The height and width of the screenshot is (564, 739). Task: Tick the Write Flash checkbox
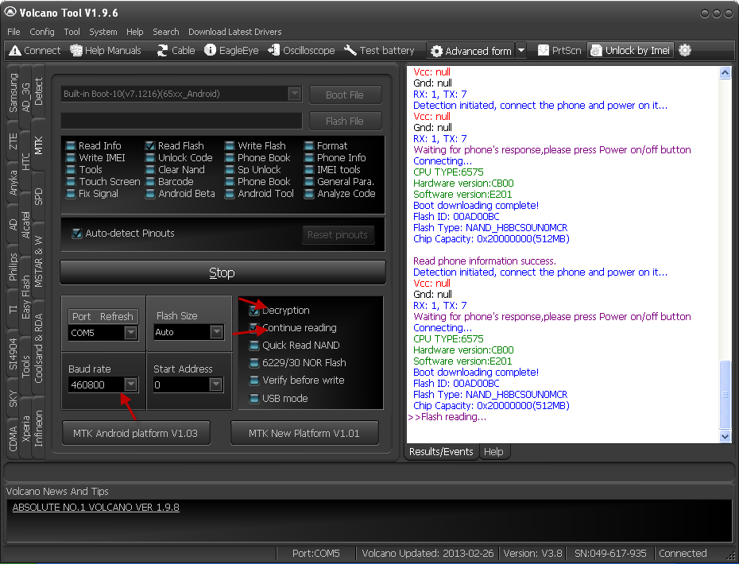pyautogui.click(x=230, y=145)
